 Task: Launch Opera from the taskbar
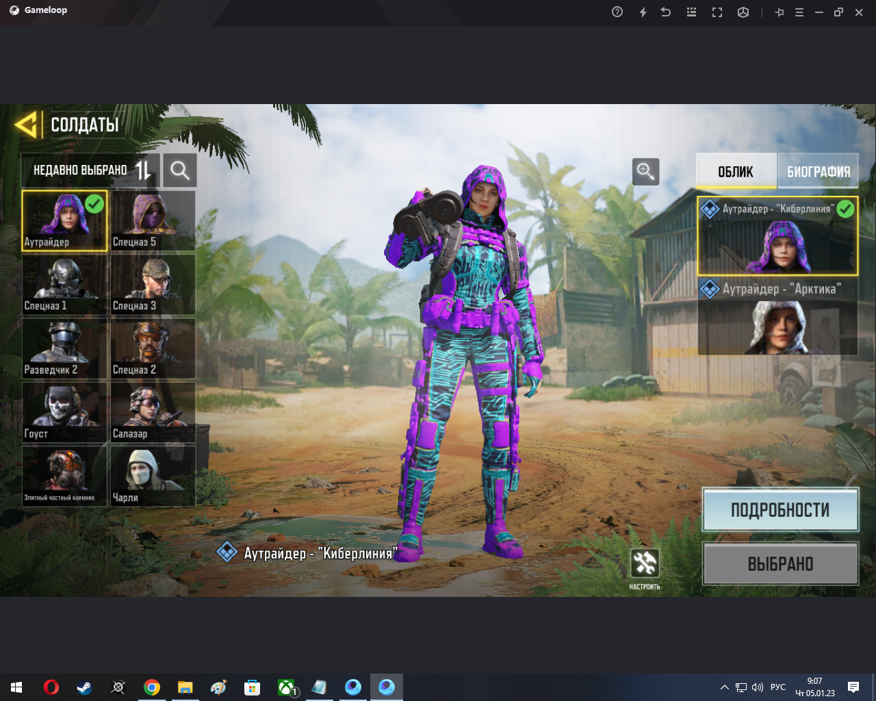click(x=51, y=687)
